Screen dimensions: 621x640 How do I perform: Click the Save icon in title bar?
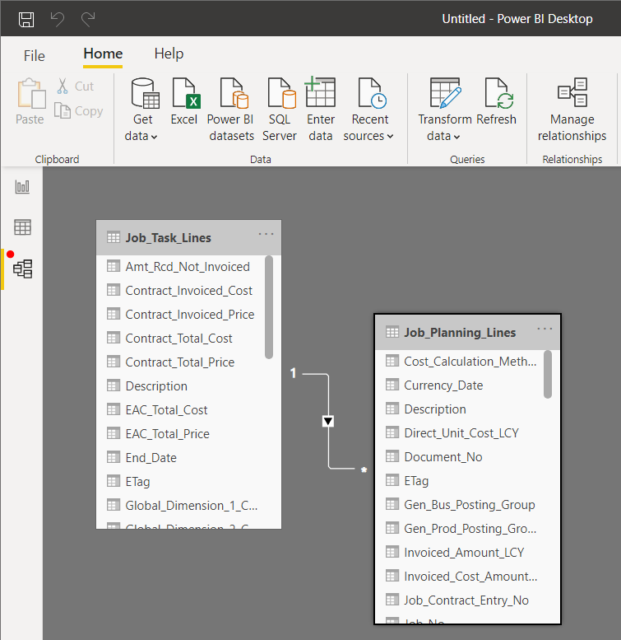point(26,18)
